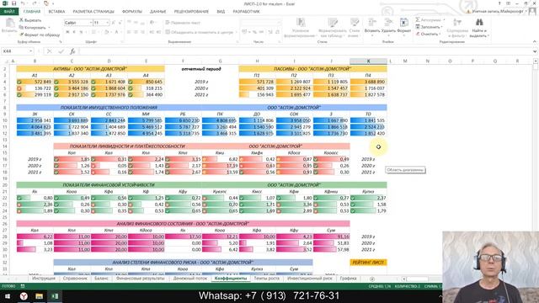539x303 pixels.
Task: Click Форматировать как таблицу icon
Action: point(332,28)
